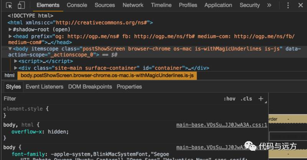Edit the overflow-x hidden value
Image resolution: width=307 pixels, height=160 pixels.
click(x=58, y=132)
